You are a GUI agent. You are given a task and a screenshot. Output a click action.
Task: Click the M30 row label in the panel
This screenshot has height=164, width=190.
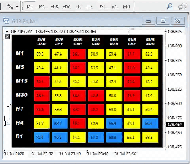22,95
